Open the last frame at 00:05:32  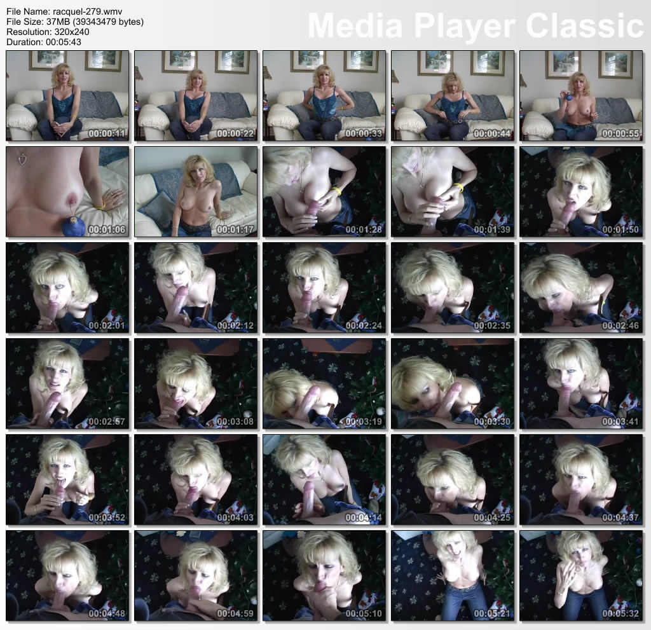[581, 575]
